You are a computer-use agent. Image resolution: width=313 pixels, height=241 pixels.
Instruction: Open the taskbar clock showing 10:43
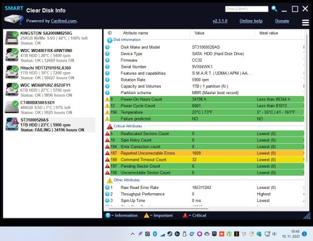pyautogui.click(x=291, y=234)
